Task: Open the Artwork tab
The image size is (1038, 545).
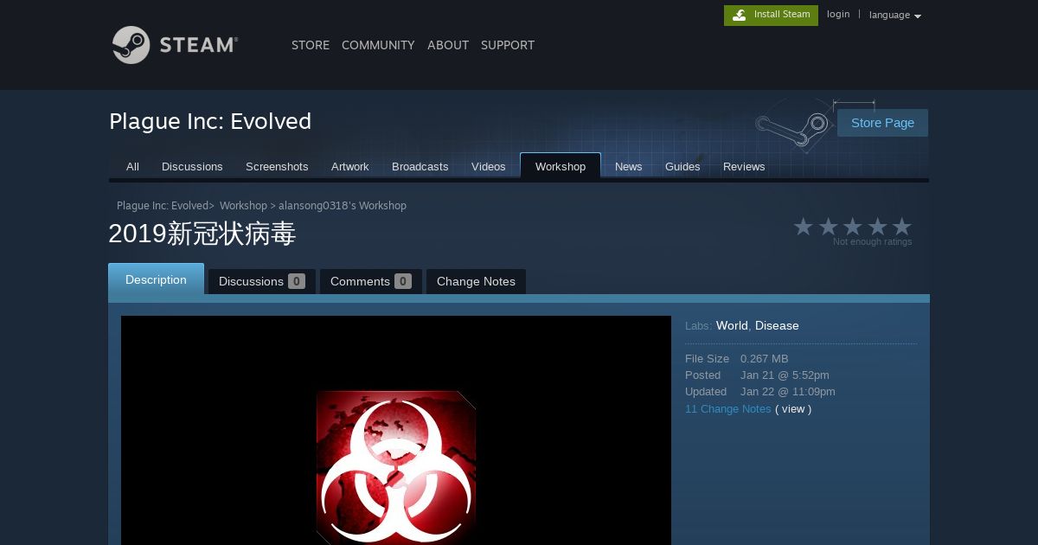Action: pos(349,166)
